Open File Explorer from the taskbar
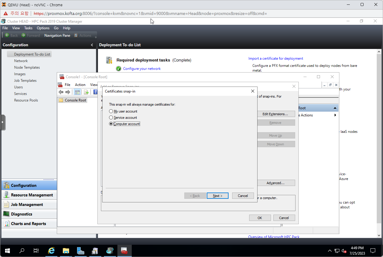 coord(66,251)
